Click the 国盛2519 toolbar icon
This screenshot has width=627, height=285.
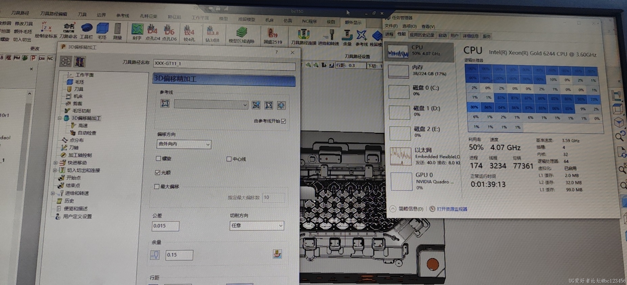point(273,34)
